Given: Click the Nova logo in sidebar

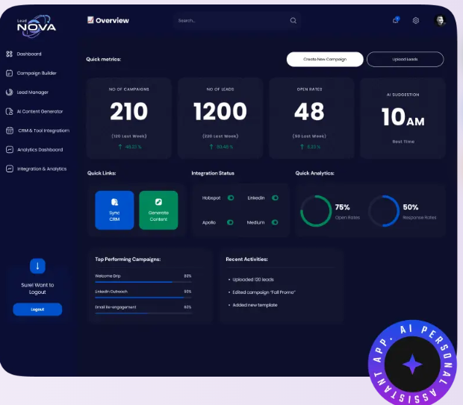Looking at the screenshot, I should [x=37, y=28].
